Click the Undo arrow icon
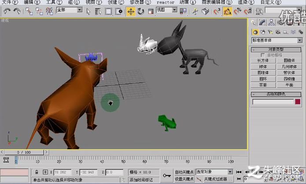The image size is (306, 184). [7, 11]
